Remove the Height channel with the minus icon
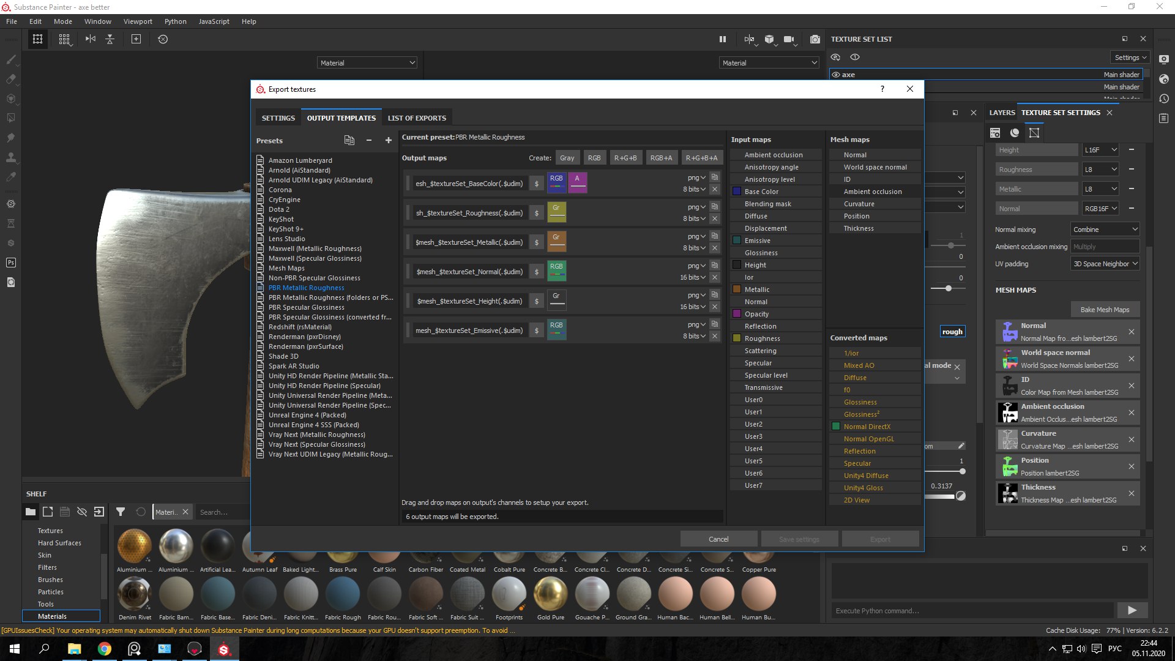Image resolution: width=1175 pixels, height=661 pixels. click(x=1132, y=149)
